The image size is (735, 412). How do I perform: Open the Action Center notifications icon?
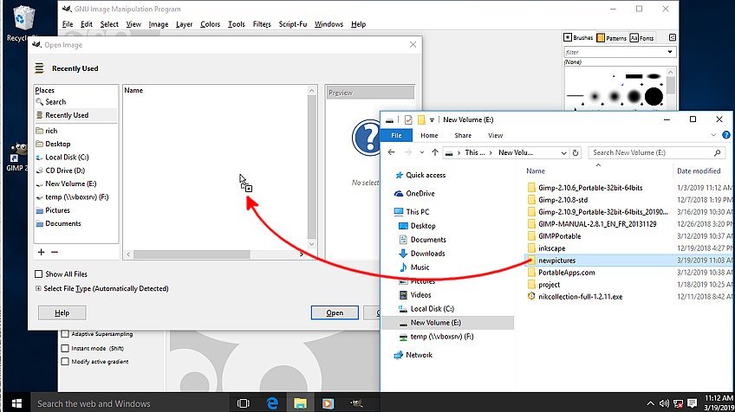692,403
